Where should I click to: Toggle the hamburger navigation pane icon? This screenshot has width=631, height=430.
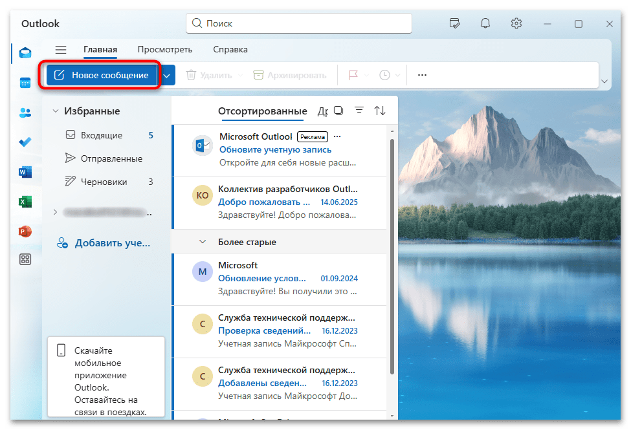[61, 50]
